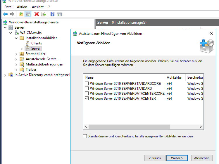Expand the Ausstehende Geräte node
The width and height of the screenshot is (219, 164).
pos(16,59)
